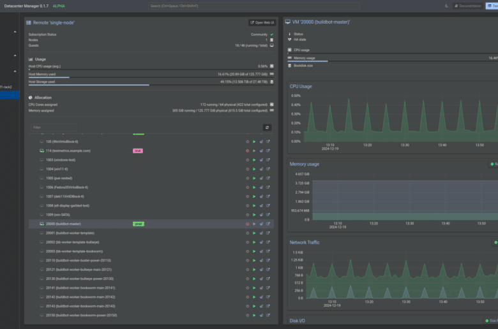Select guest row 105 (WinVirtioBlock-tl)

[151, 142]
